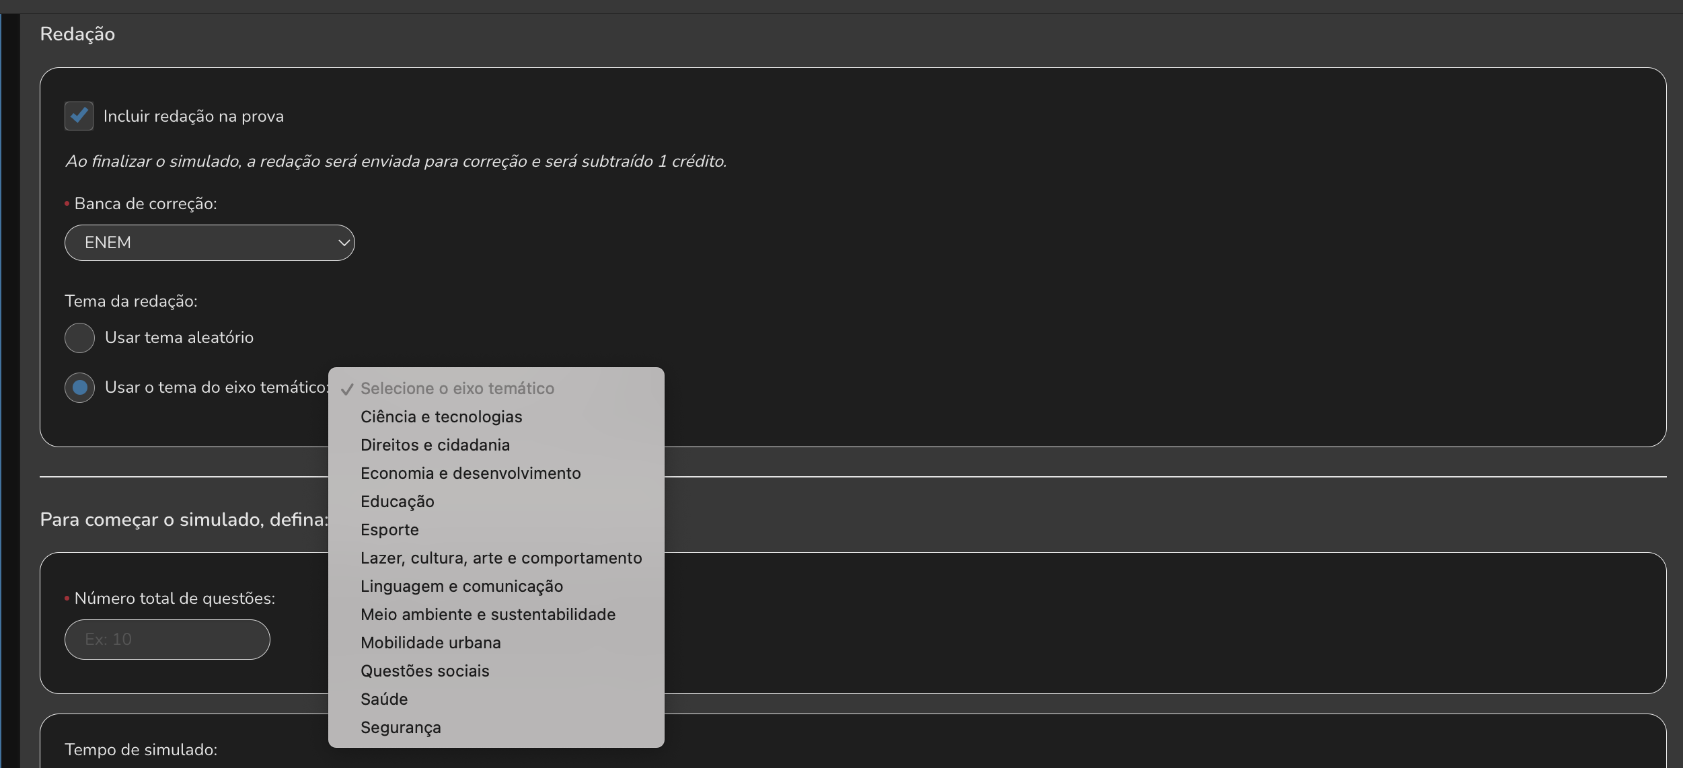
Task: Click the Para começar o simulado heading
Action: 184,520
